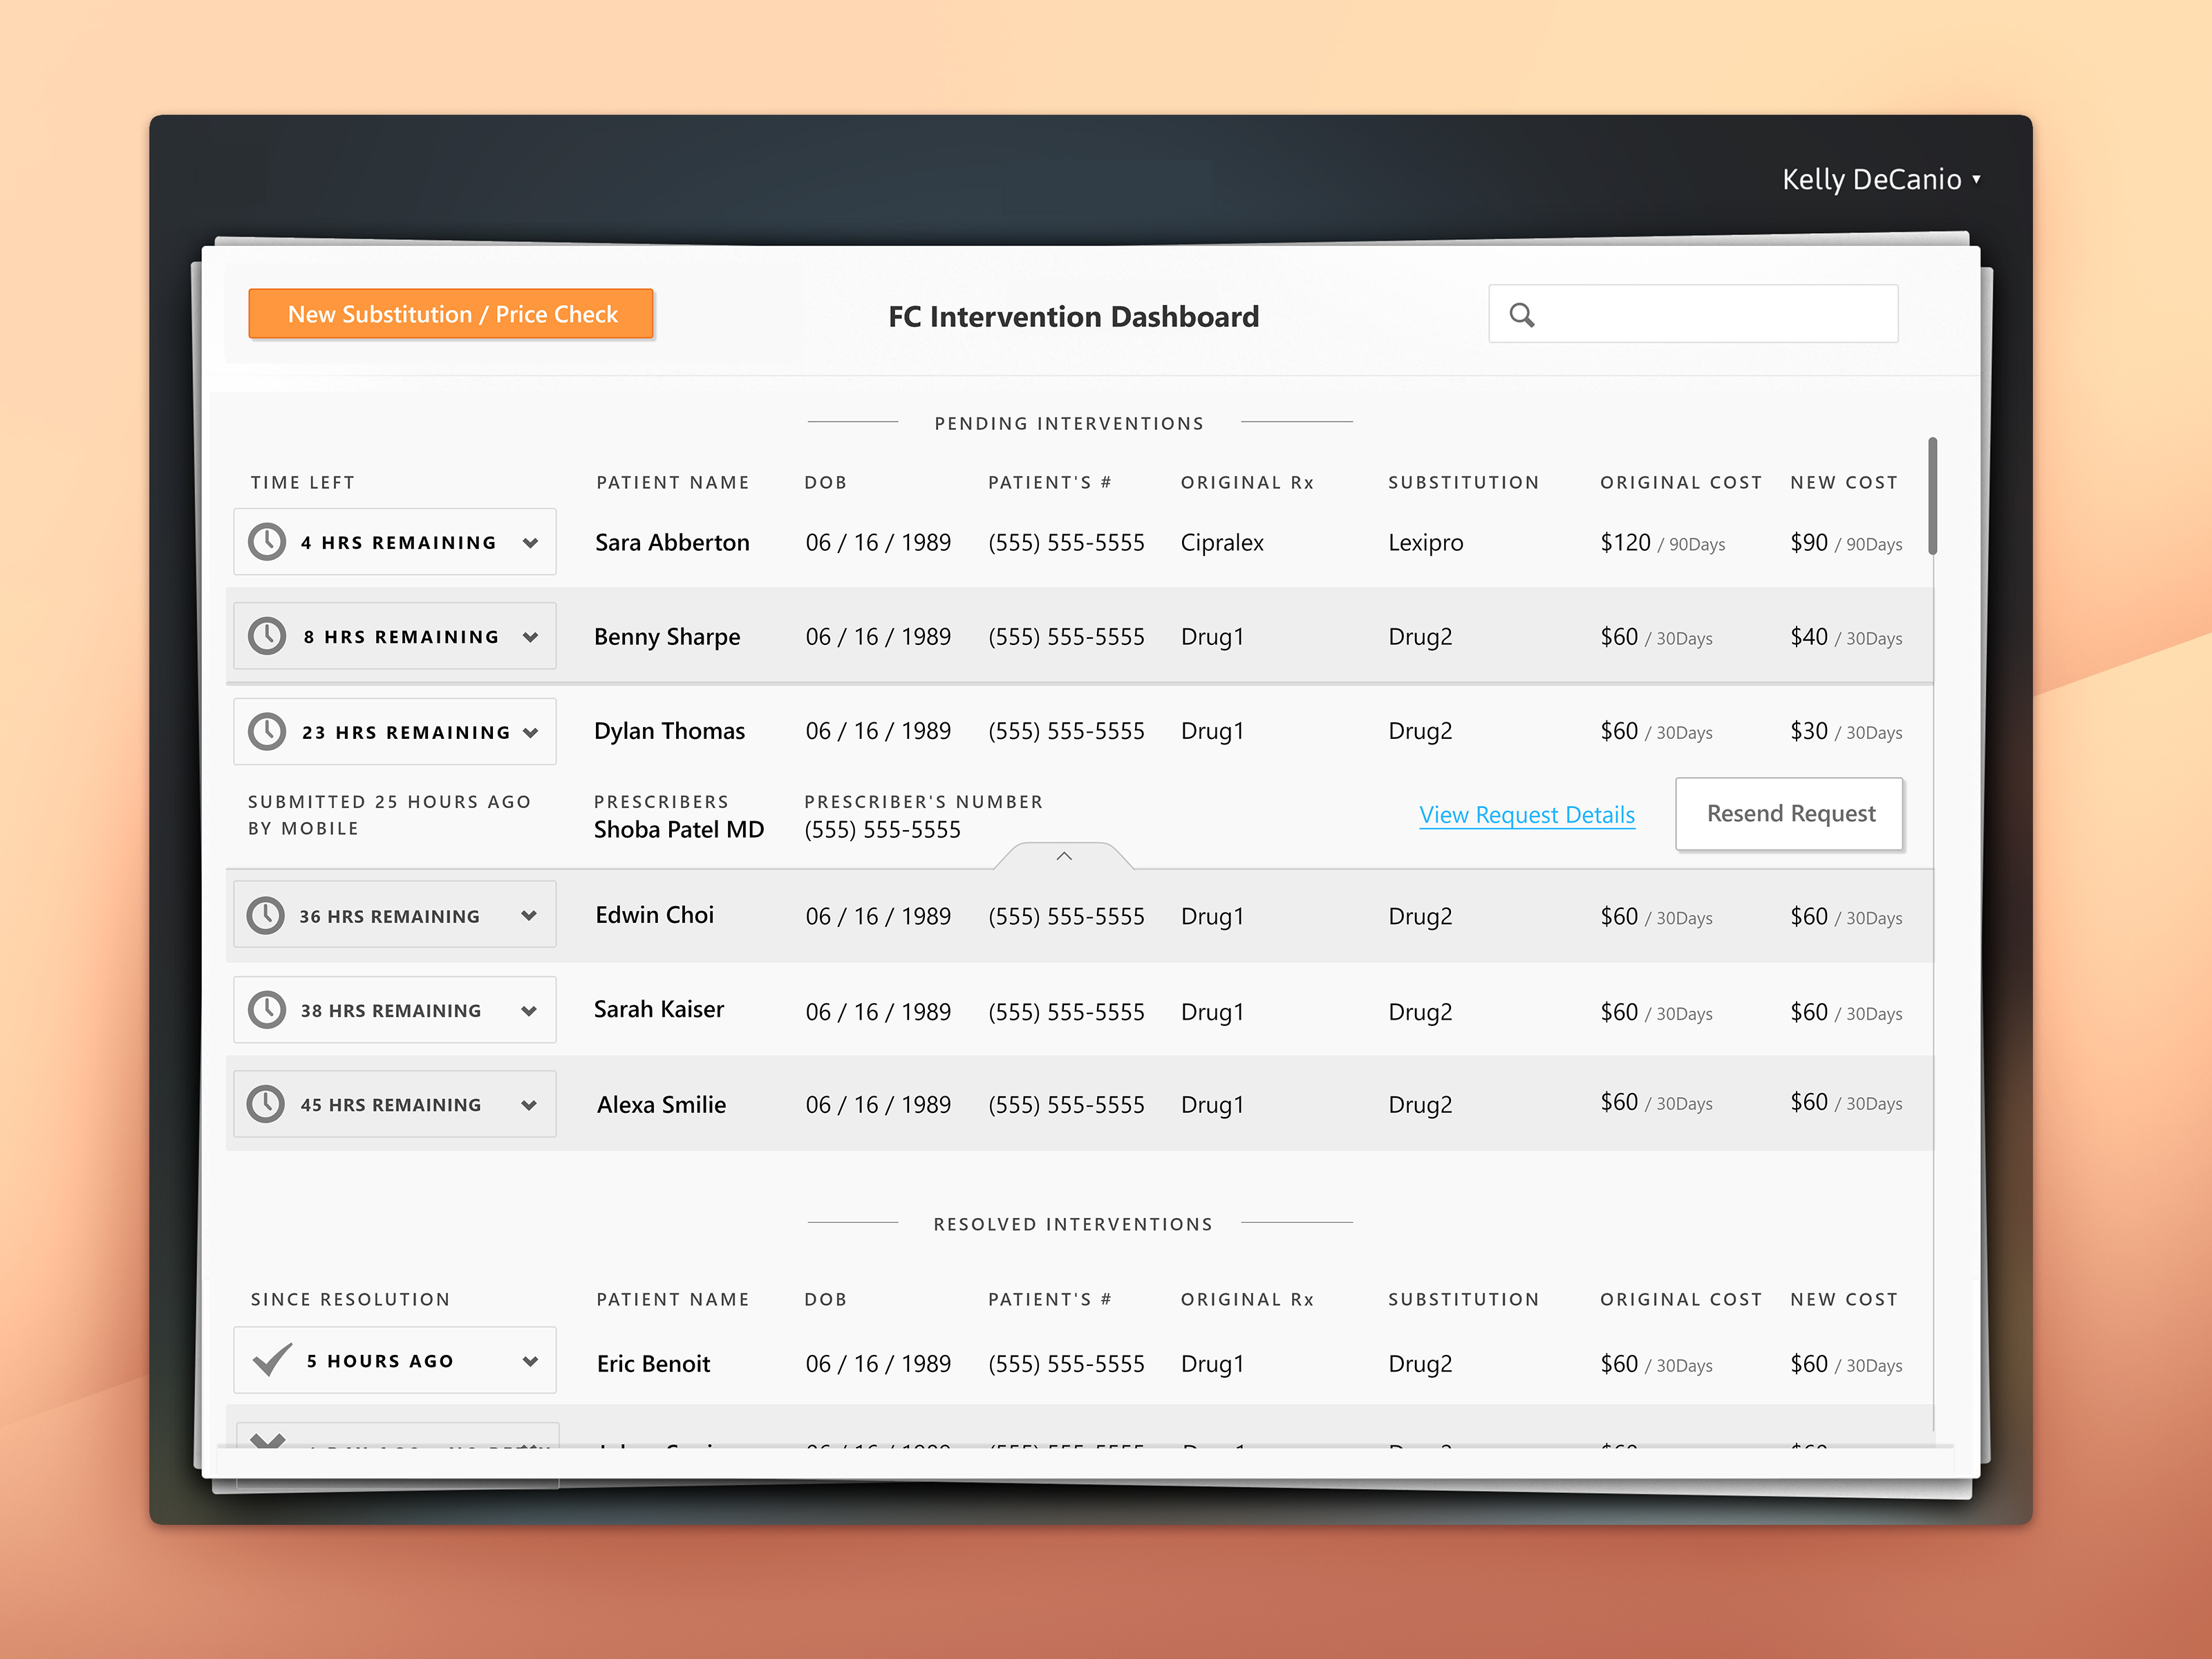This screenshot has height=1659, width=2212.
Task: Open the View Request Details link
Action: pos(1526,815)
